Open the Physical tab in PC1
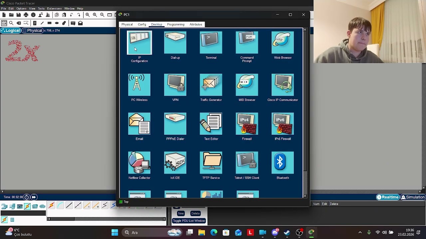Viewport: 426px width, 239px height. (127, 25)
